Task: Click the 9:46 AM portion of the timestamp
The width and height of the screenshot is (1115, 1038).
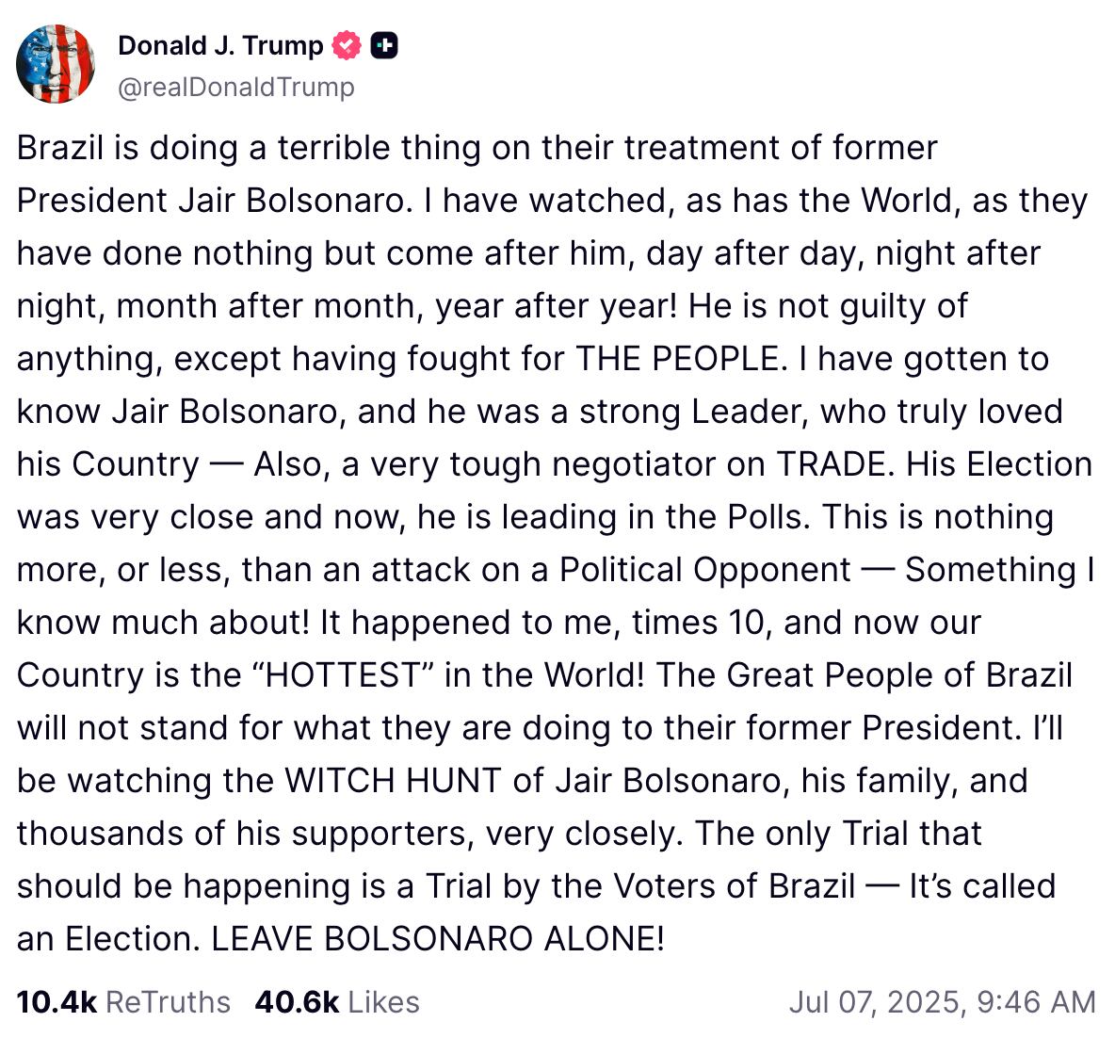Action: (x=1036, y=1001)
